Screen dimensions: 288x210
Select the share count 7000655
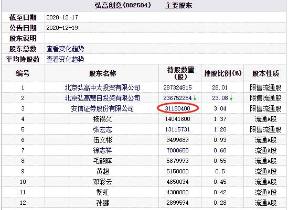pyautogui.click(x=177, y=150)
